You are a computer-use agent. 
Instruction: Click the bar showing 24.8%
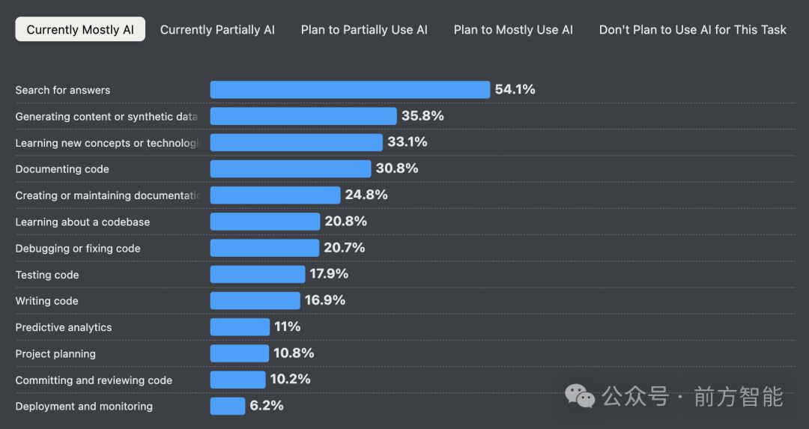pos(275,195)
